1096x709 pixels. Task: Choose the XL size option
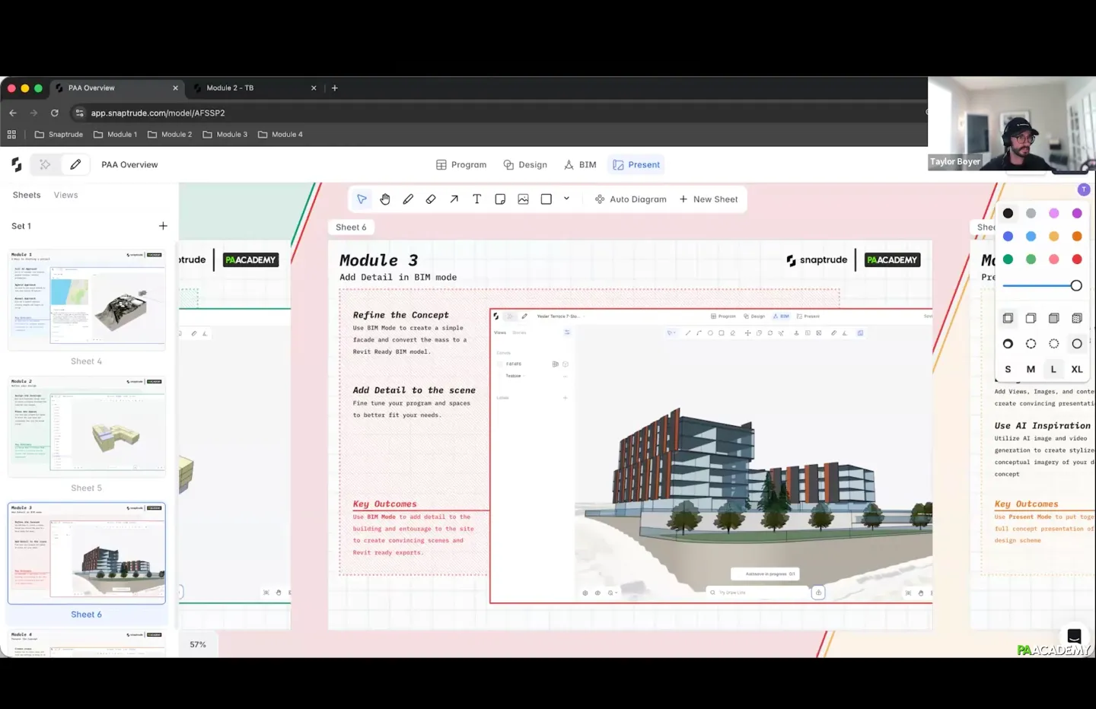pos(1076,369)
